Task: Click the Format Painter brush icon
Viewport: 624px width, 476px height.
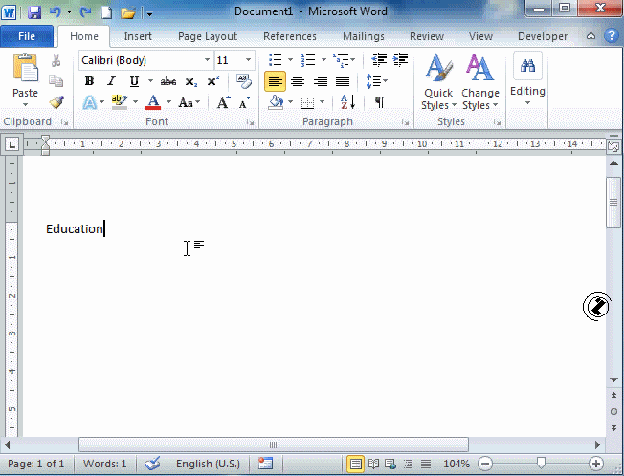Action: tap(56, 102)
